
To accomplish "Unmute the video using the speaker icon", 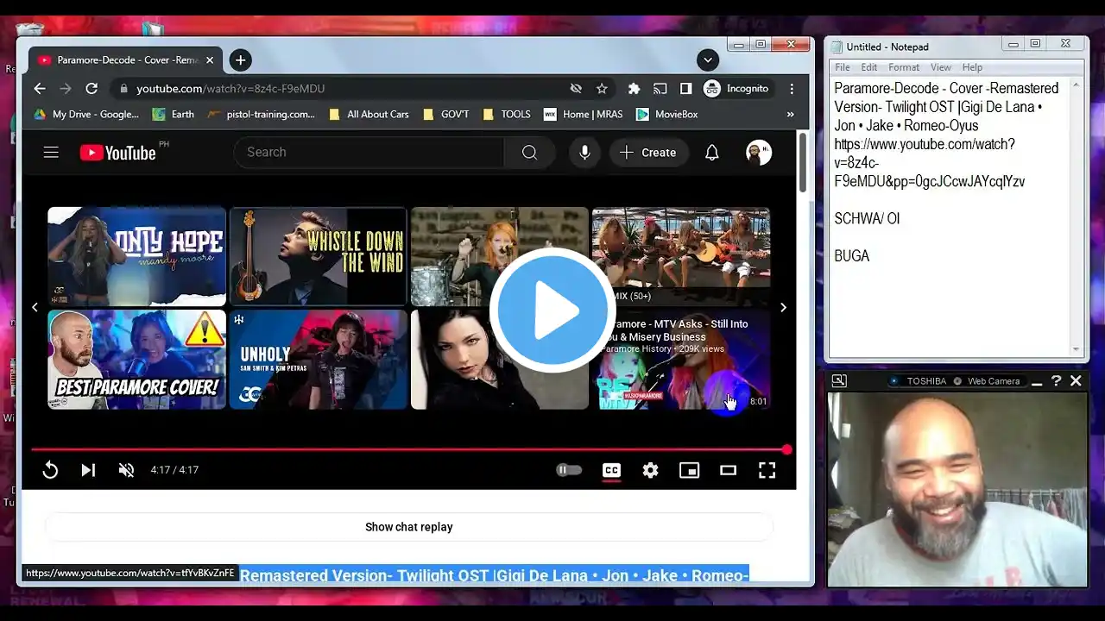I will [x=126, y=470].
